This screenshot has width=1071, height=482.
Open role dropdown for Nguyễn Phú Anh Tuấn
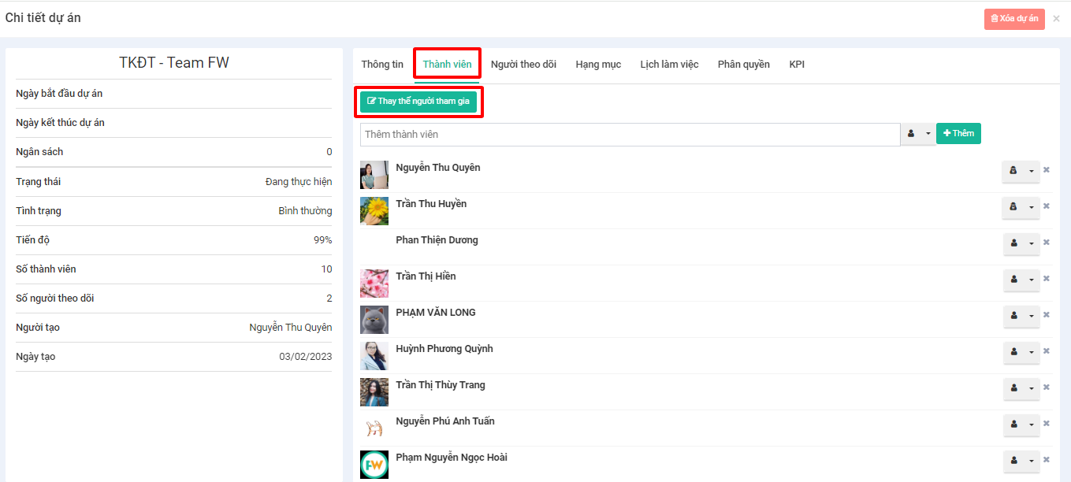coord(1031,425)
